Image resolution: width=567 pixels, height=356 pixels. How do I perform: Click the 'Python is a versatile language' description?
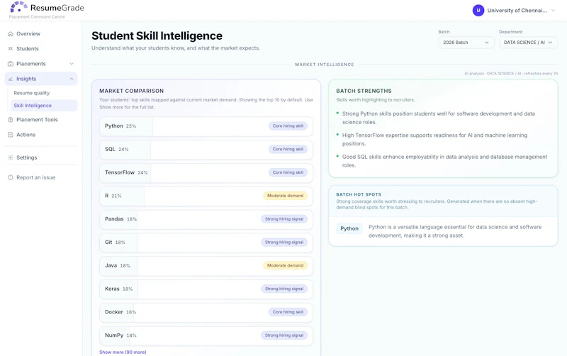tap(455, 231)
